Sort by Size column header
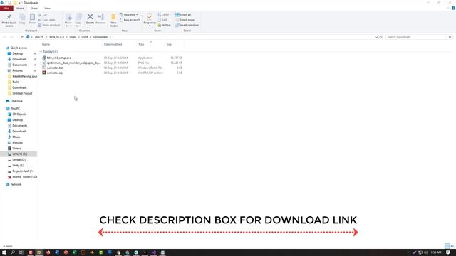The width and height of the screenshot is (456, 256). (169, 44)
